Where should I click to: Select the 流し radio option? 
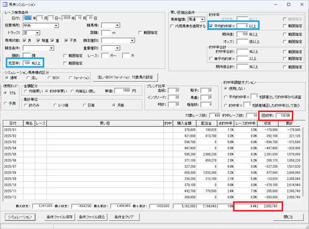(28, 78)
